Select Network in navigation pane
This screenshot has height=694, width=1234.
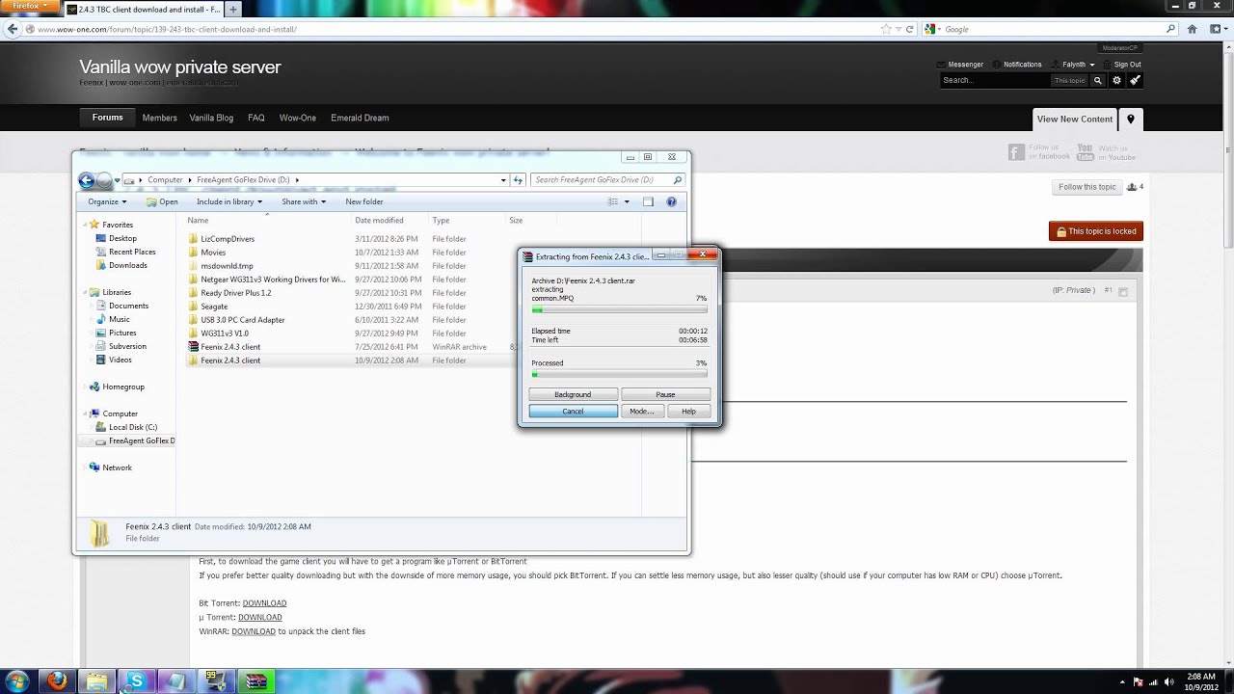(117, 467)
